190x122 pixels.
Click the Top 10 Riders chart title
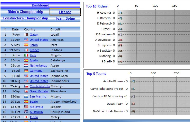[97, 6]
